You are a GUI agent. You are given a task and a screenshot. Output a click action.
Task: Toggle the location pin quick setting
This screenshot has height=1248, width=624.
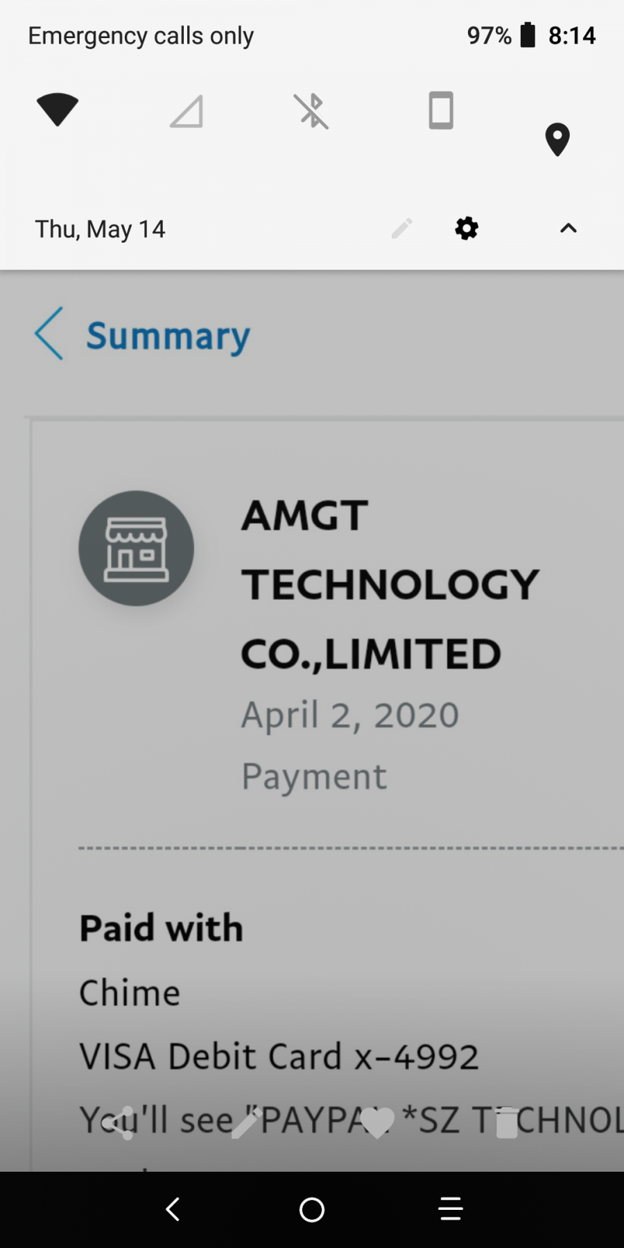[x=557, y=139]
